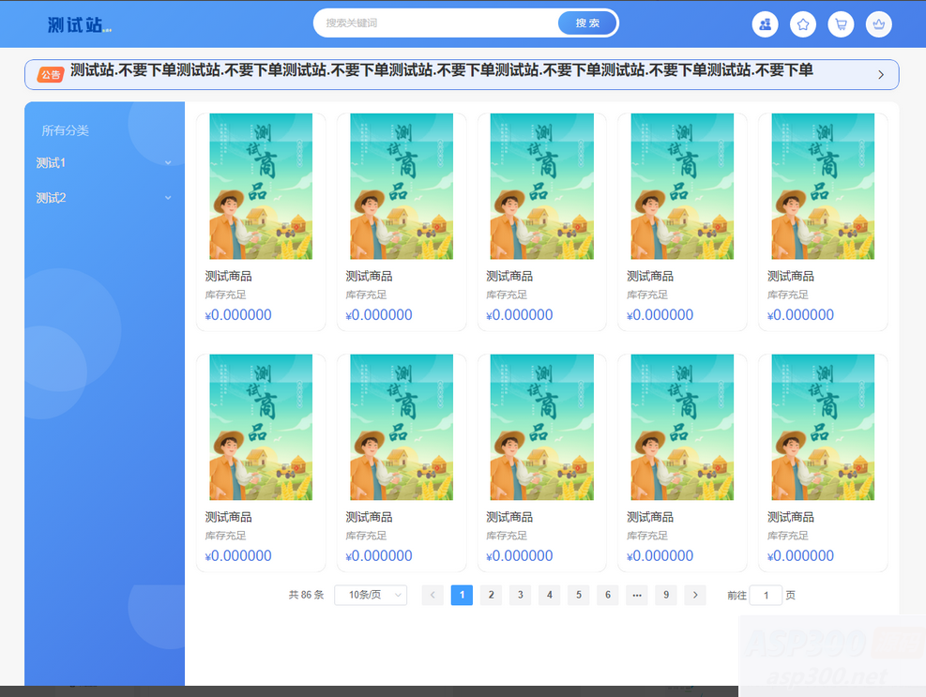
Task: Click the crown membership icon
Action: tap(878, 23)
